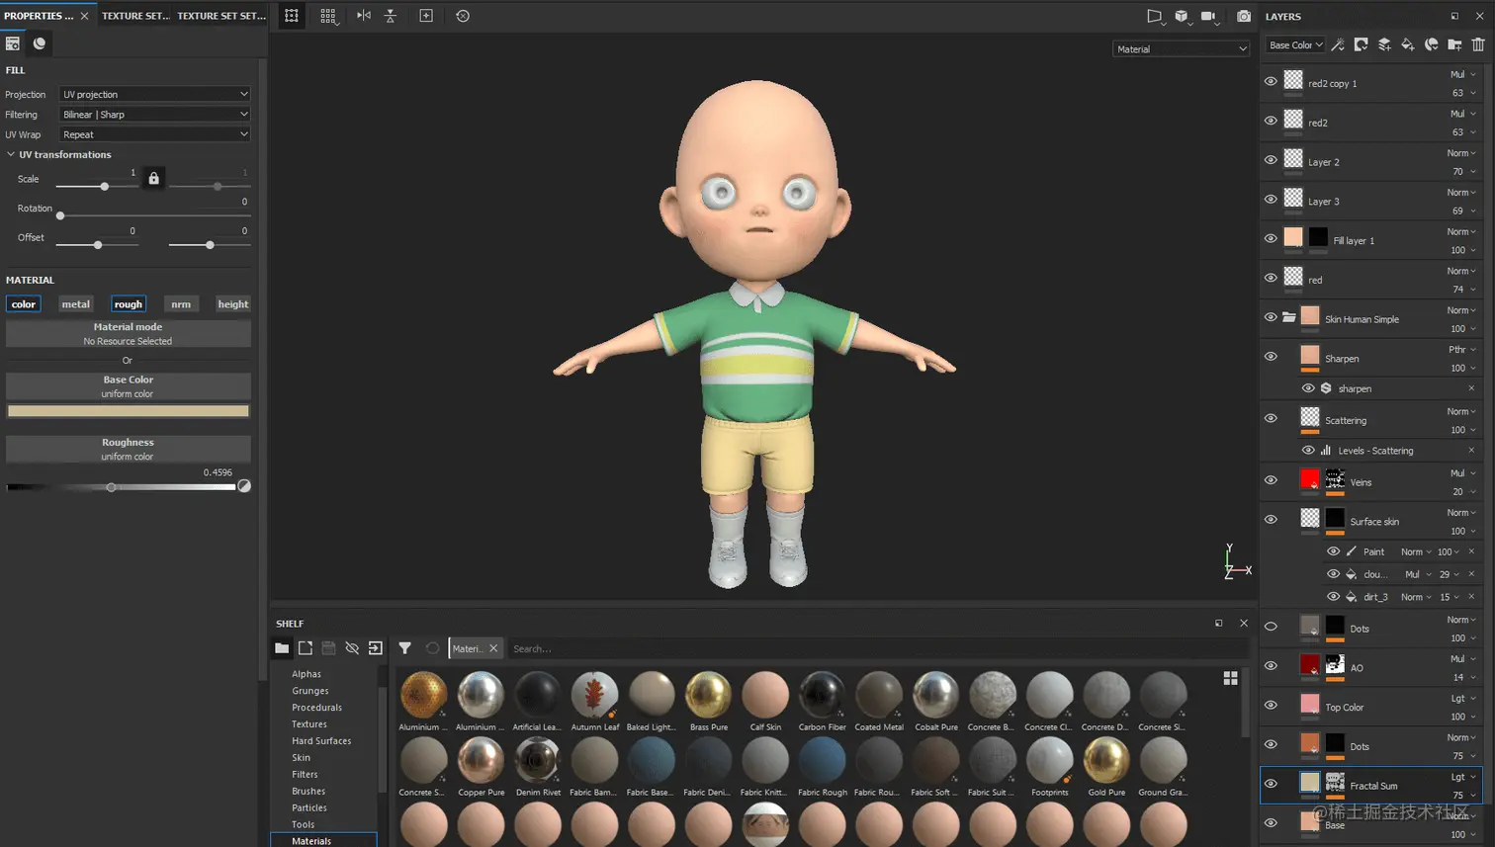This screenshot has height=847, width=1495.
Task: Switch Shelf to grid thumbnail view icon
Action: pos(1231,678)
